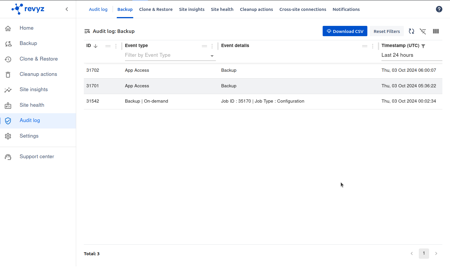Click the Audit log shield icon
The image size is (450, 267).
(8, 121)
